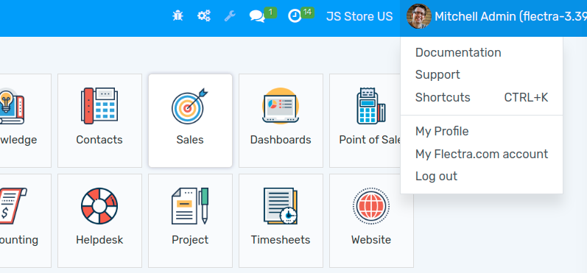
Task: Click the wrench icon in top bar
Action: (230, 15)
